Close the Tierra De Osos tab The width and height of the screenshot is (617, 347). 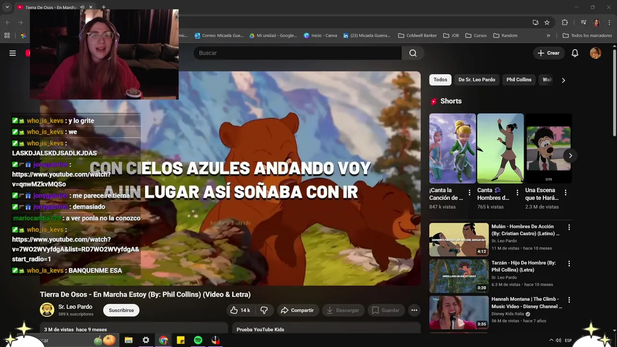91,7
